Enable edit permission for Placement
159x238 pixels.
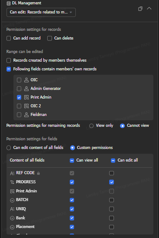[112, 227]
